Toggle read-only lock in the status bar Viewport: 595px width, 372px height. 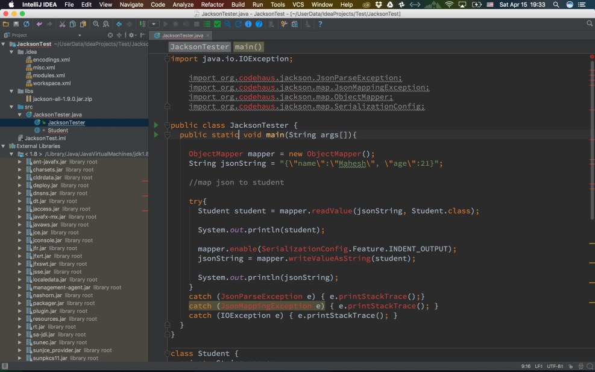(571, 365)
